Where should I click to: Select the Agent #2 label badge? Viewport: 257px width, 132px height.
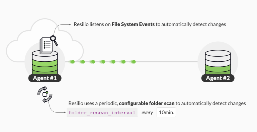click(x=218, y=78)
